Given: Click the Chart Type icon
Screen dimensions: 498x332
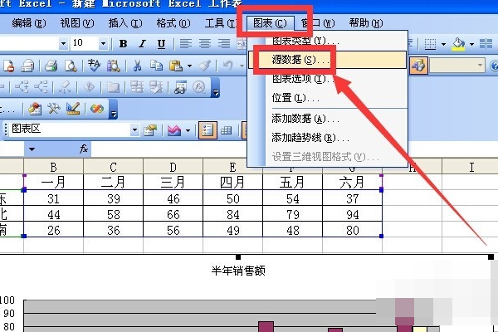Looking at the screenshot, I should 174,130.
